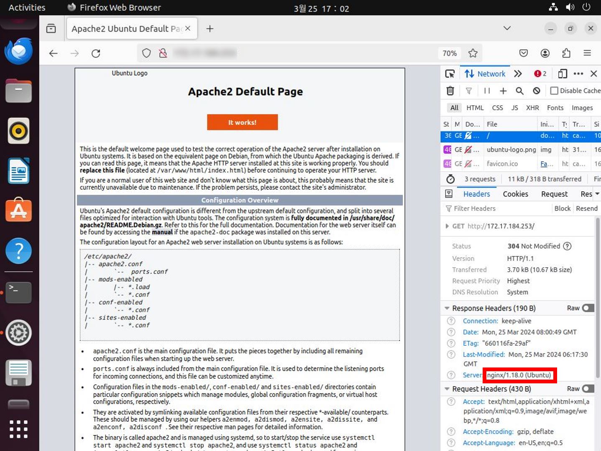
Task: Open tracking protection shield icon
Action: tap(146, 53)
